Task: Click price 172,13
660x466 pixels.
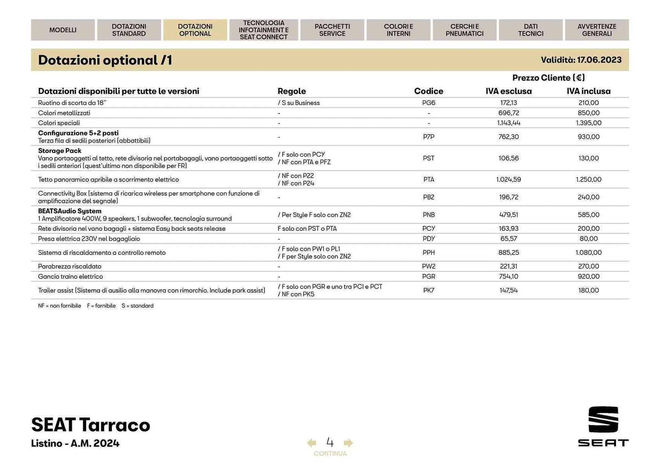Action: point(508,103)
